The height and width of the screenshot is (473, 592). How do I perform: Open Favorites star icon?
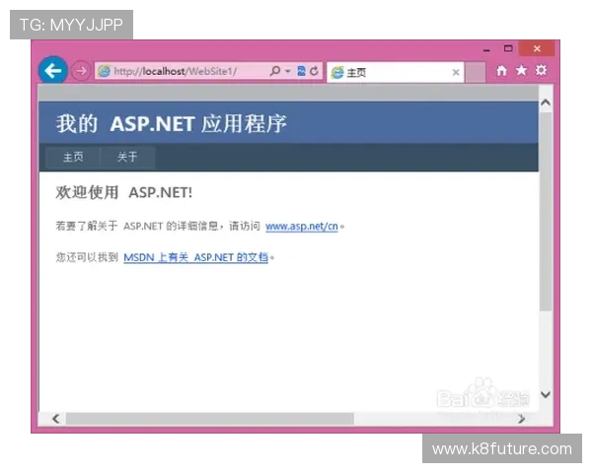(521, 71)
